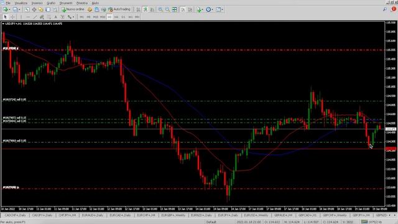Screen dimensions: 398x224
Task: Expand the arrows objects dropdown
Action: coord(73,17)
